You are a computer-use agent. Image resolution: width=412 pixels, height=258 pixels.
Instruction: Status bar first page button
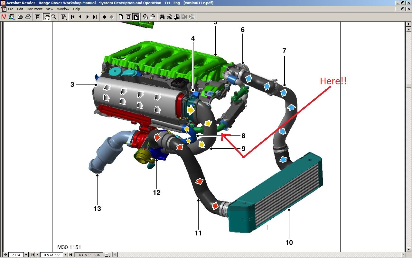[33, 255]
